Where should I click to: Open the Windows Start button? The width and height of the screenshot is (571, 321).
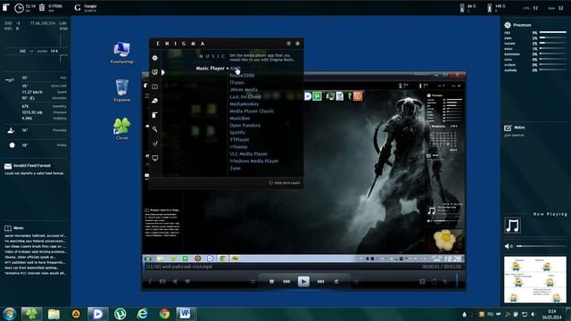tap(9, 314)
